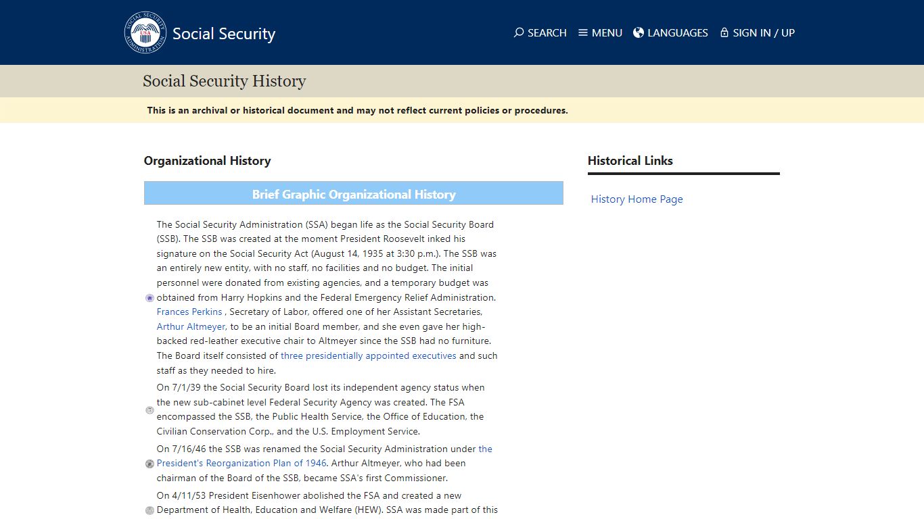Click the Historical Links heading
Viewport: 924px width, 519px height.
tap(630, 161)
